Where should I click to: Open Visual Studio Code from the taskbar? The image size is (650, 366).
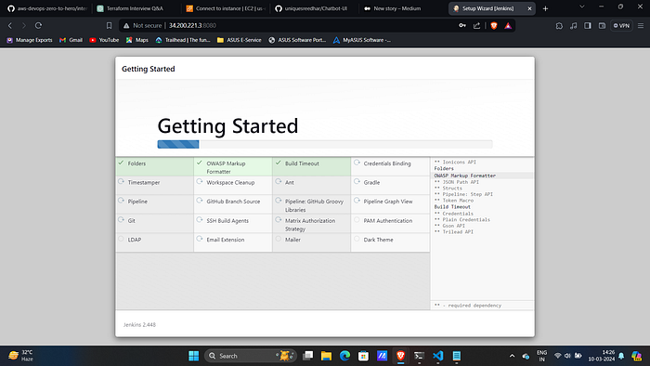click(437, 356)
